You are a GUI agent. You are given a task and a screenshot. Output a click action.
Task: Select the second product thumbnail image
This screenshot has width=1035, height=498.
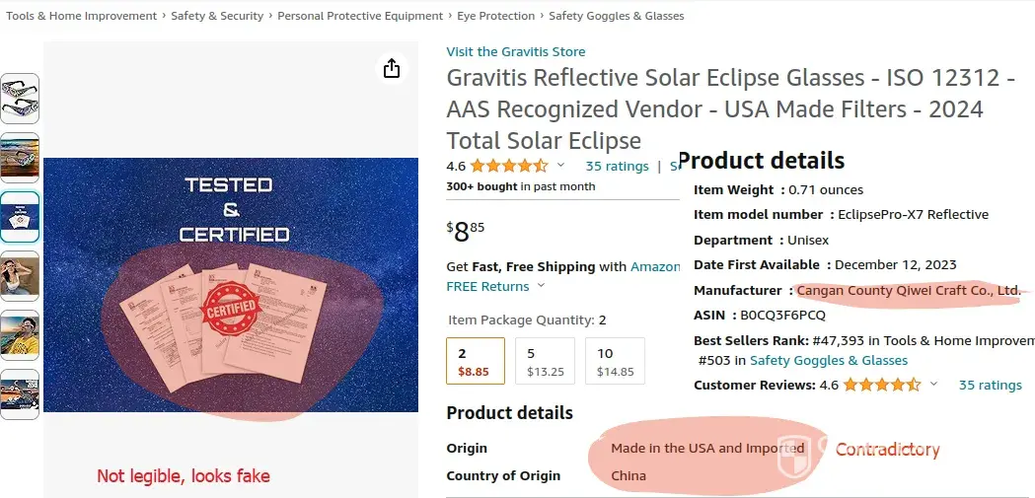click(21, 158)
